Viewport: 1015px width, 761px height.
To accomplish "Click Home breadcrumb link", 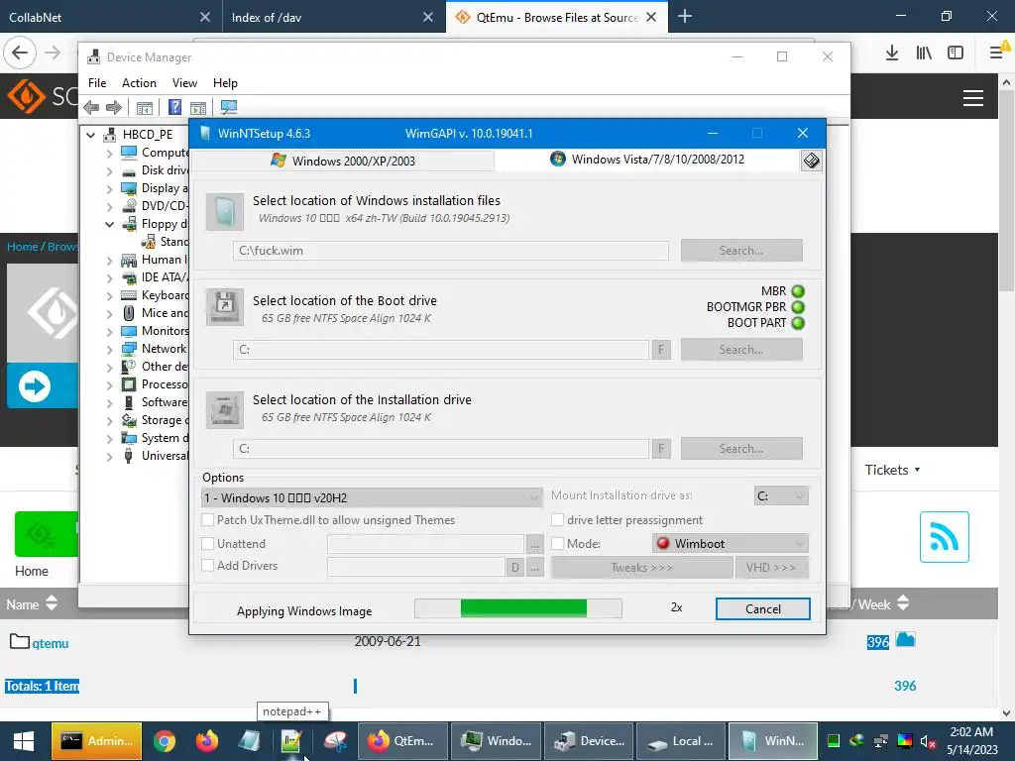I will [x=22, y=247].
